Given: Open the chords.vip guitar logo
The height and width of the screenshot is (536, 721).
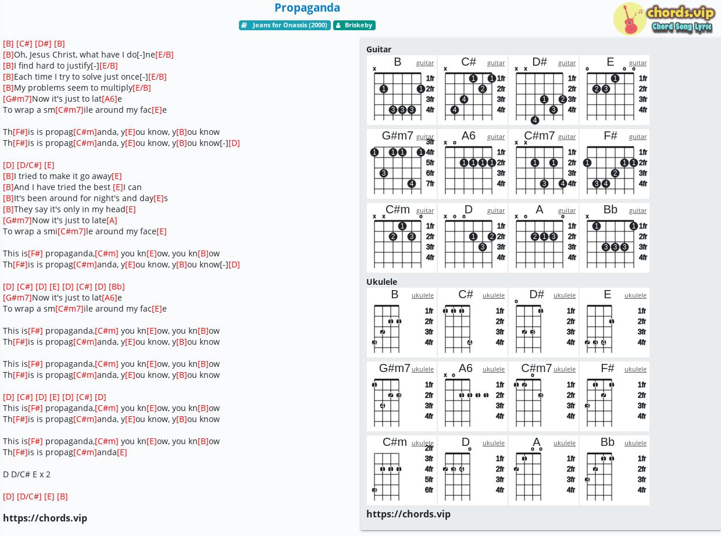Looking at the screenshot, I should [664, 19].
